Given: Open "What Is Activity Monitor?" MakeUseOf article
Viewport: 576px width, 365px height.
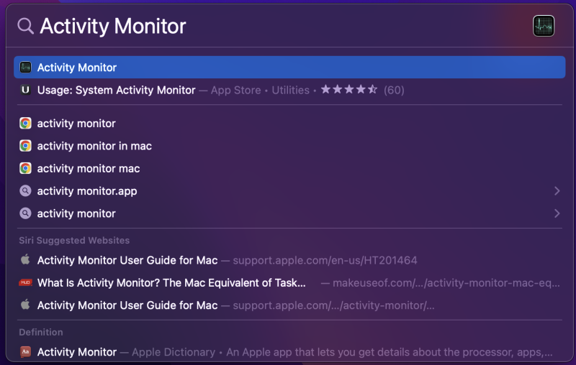Looking at the screenshot, I should coord(171,282).
